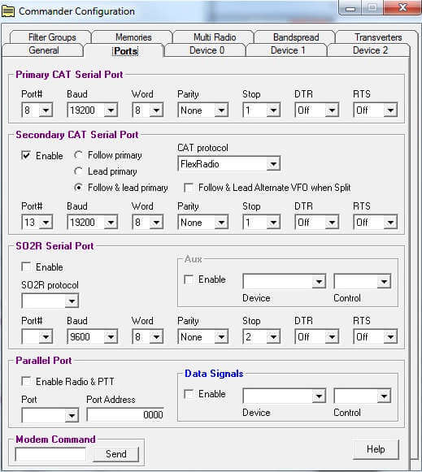Expand the SO2R protocol combo box
Image resolution: width=422 pixels, height=472 pixels.
coord(50,301)
